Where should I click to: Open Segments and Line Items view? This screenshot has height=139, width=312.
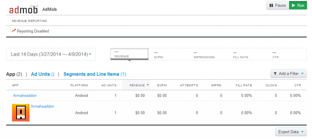(95, 74)
